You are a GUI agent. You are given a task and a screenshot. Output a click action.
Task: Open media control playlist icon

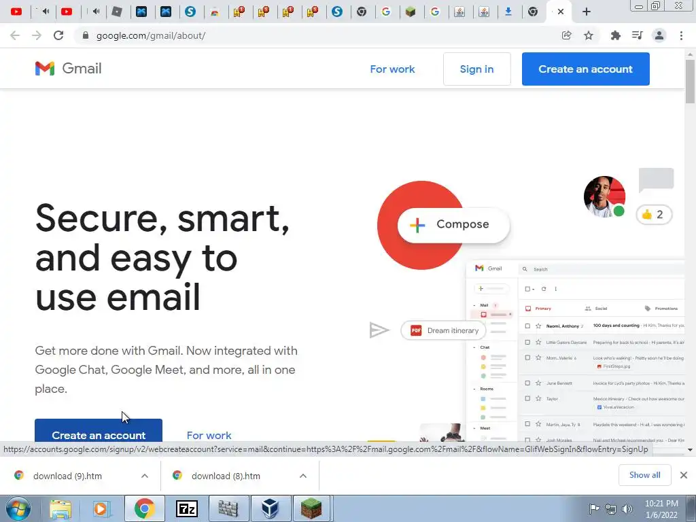coord(637,35)
